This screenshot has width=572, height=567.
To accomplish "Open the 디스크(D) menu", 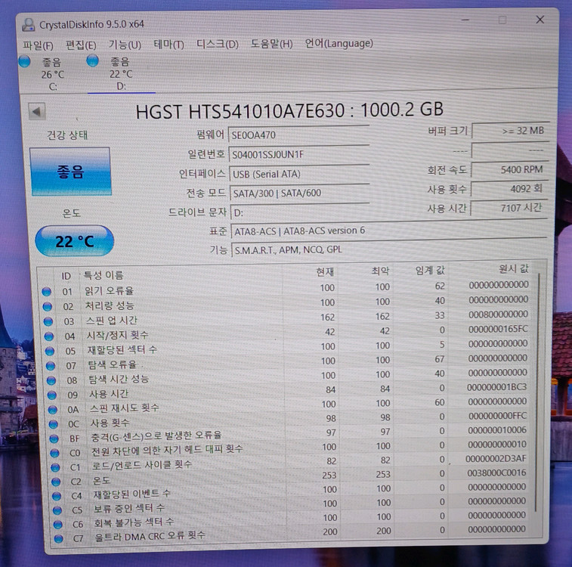I will [x=218, y=44].
